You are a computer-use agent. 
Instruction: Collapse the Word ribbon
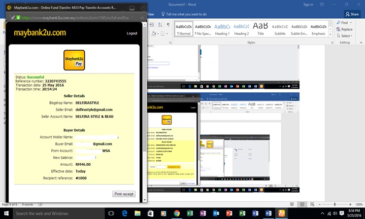[361, 43]
